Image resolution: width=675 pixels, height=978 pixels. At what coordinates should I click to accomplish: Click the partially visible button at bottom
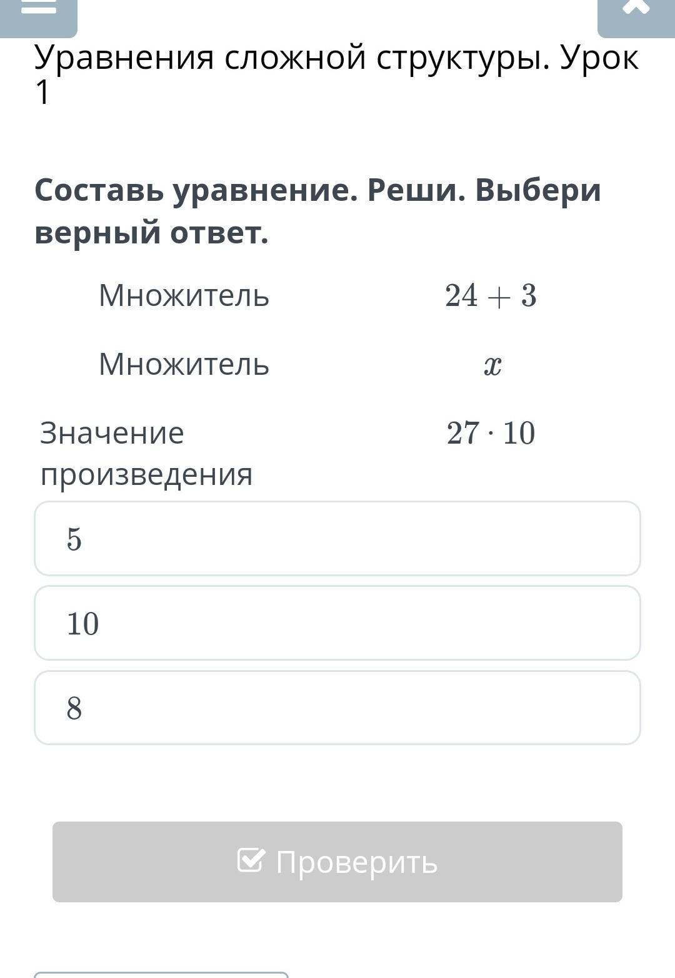[161, 975]
